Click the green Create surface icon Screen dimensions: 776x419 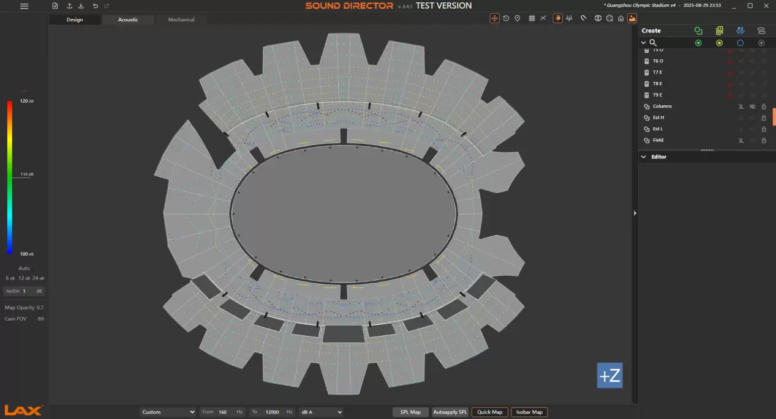pyautogui.click(x=698, y=31)
